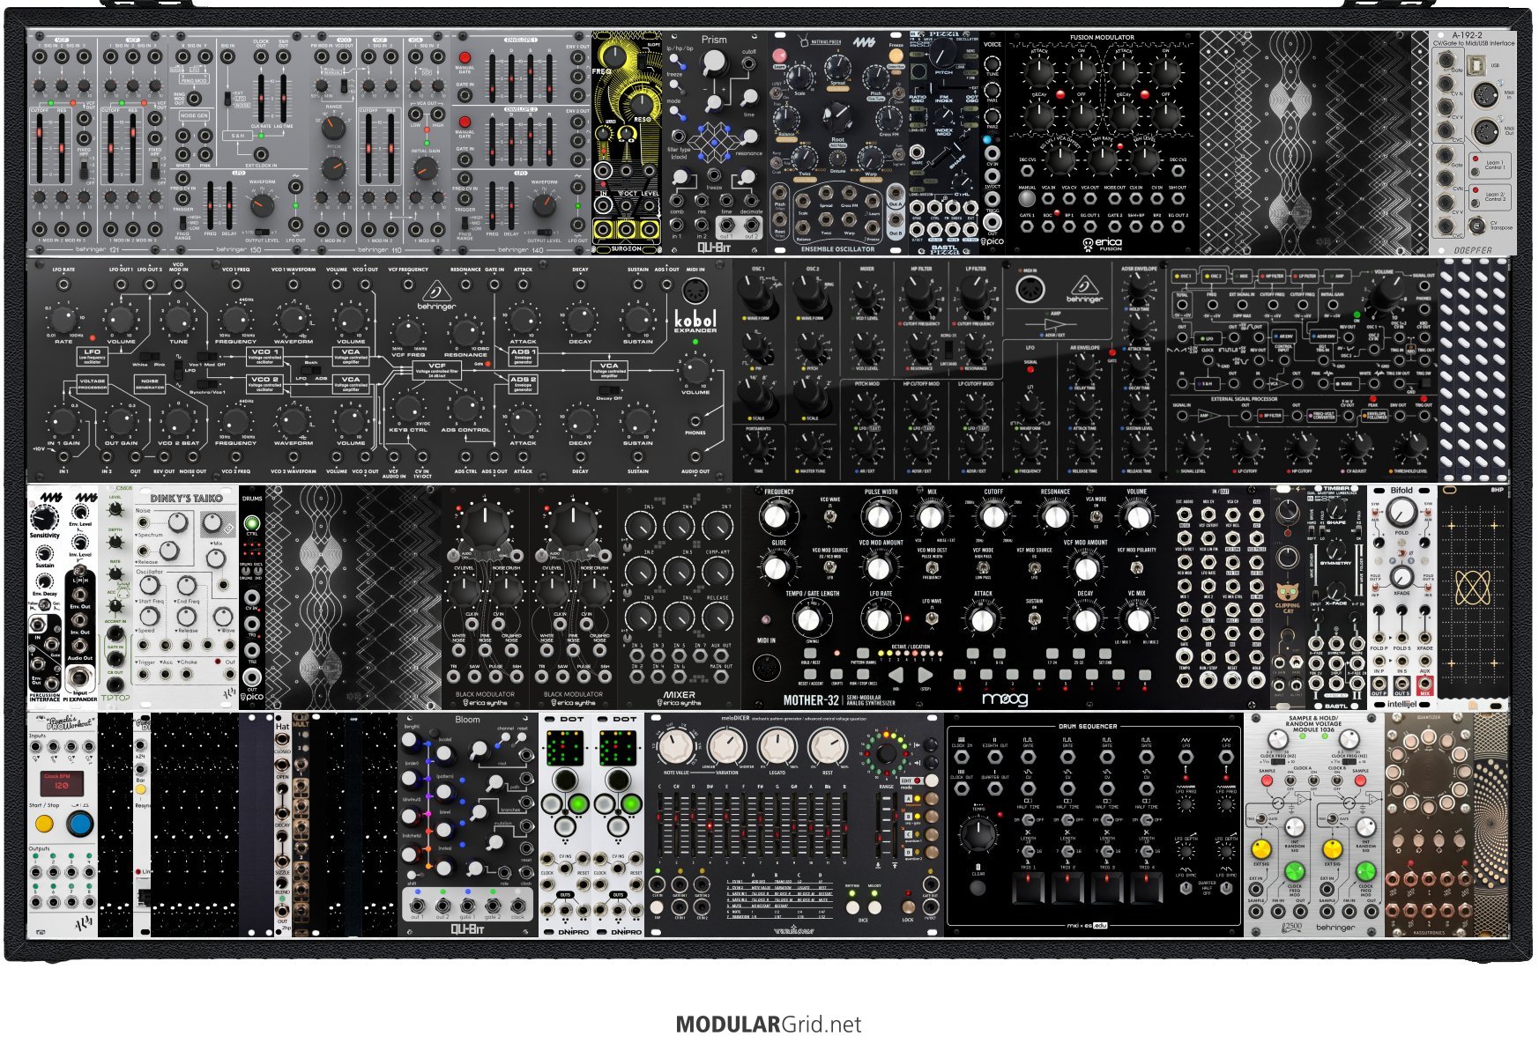Viewport: 1539px width, 1043px height.
Task: Toggle the LFO WAVE switch on Mother-32
Action: pyautogui.click(x=932, y=619)
